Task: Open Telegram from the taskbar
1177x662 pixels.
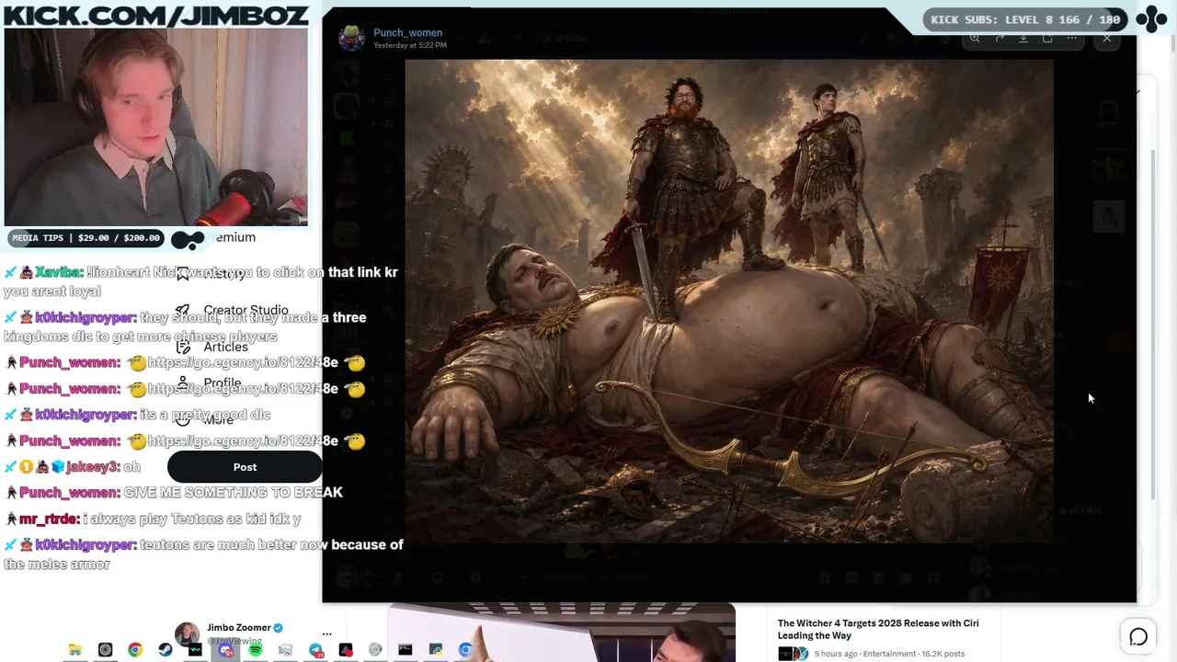Action: [x=315, y=650]
